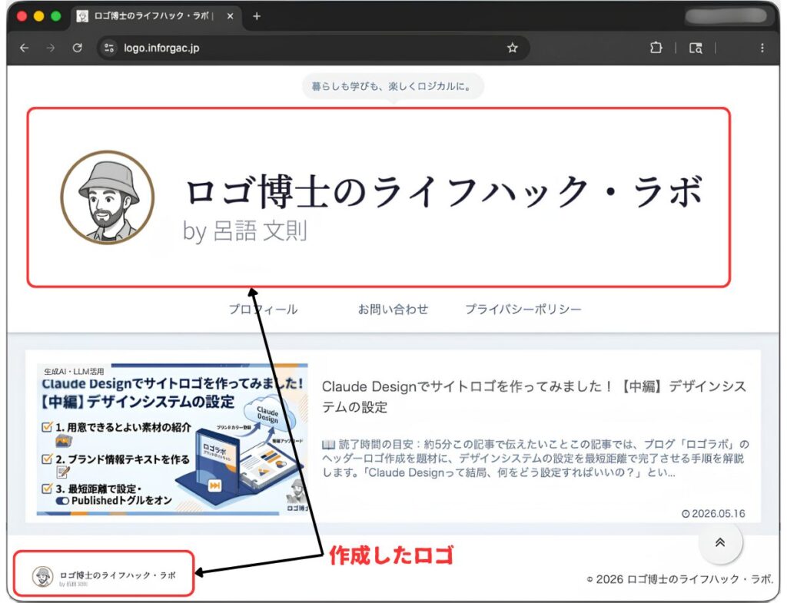Open the extensions puzzle icon
This screenshot has height=603, width=787.
click(656, 48)
